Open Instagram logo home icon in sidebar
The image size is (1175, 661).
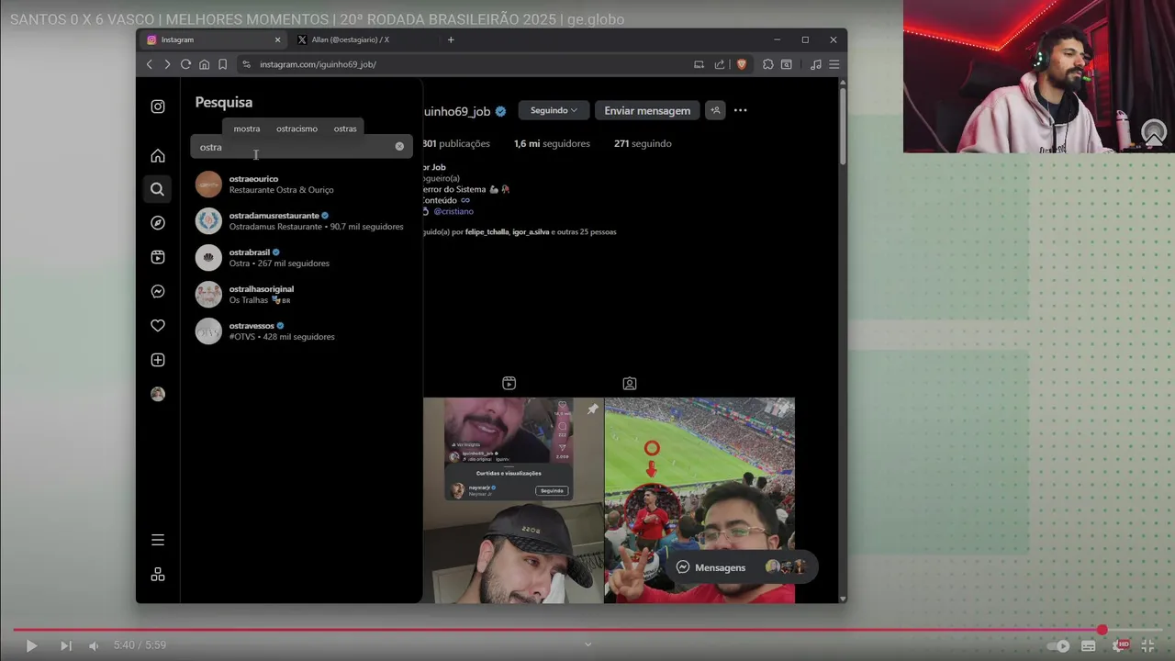(x=158, y=106)
